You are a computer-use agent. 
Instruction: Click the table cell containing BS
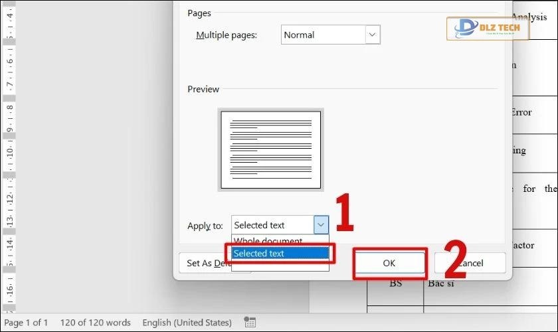click(x=395, y=284)
